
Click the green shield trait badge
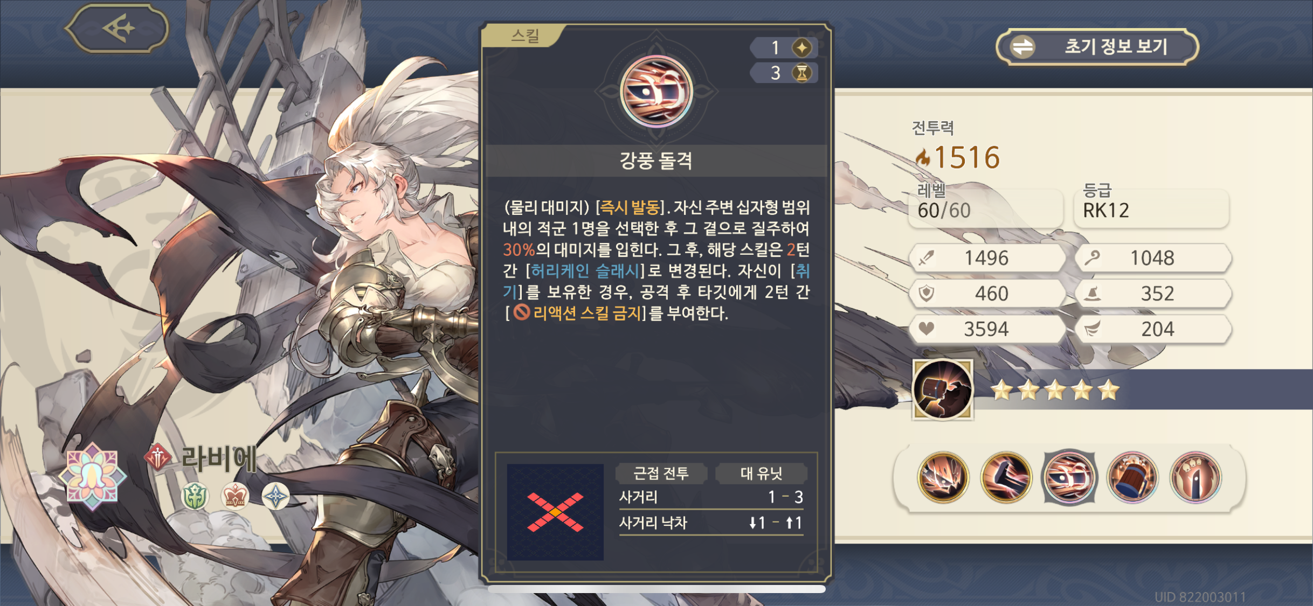point(195,496)
